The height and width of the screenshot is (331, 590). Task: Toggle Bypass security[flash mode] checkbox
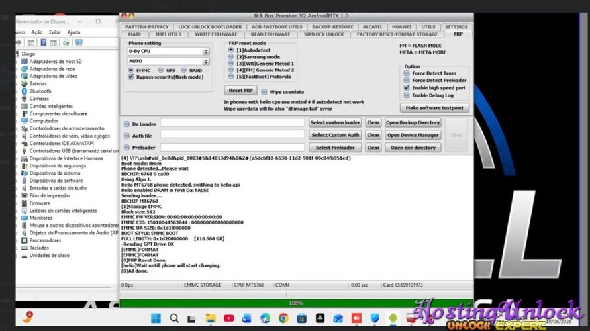point(130,77)
